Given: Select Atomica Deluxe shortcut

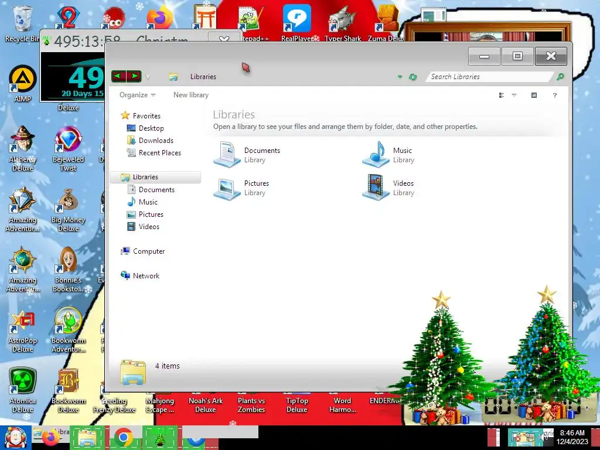Looking at the screenshot, I should pyautogui.click(x=23, y=390).
